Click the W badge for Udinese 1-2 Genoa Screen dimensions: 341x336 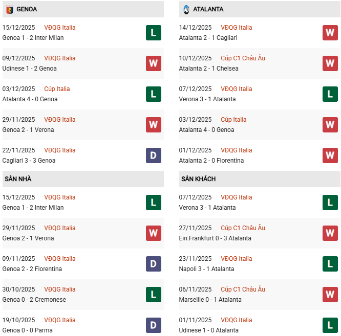pyautogui.click(x=154, y=63)
